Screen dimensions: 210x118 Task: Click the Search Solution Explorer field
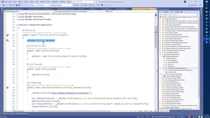(x=178, y=14)
